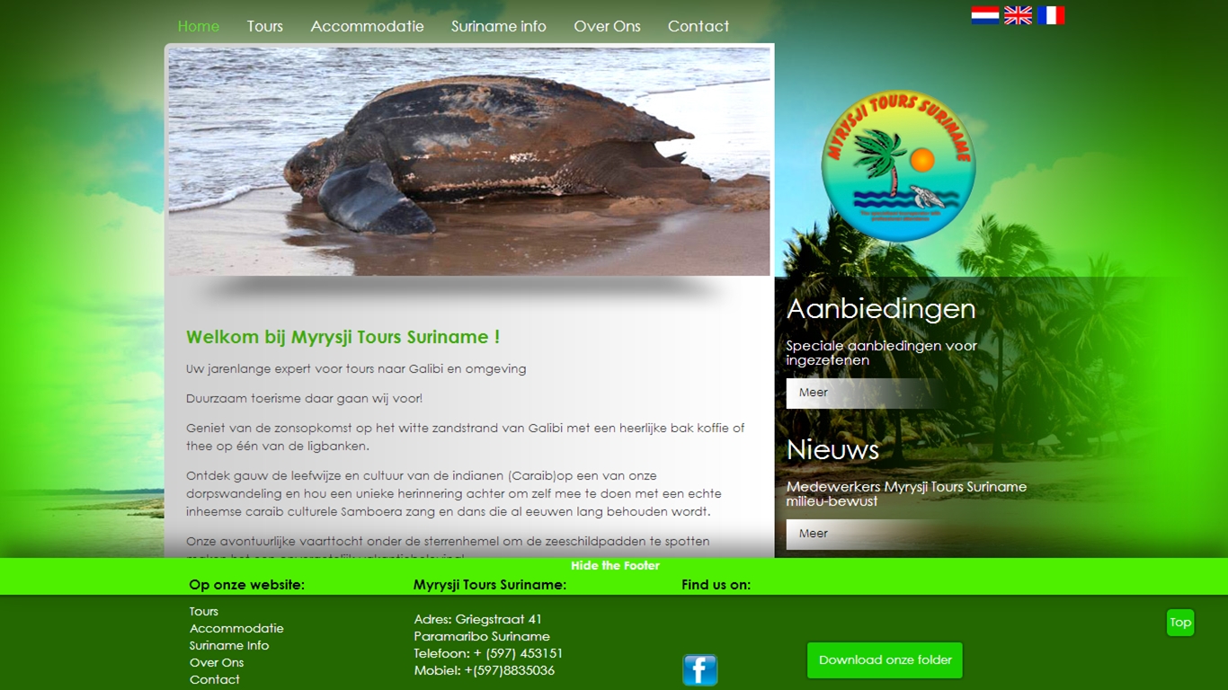The width and height of the screenshot is (1228, 690).
Task: Open the Accommodatie menu item
Action: [x=367, y=26]
